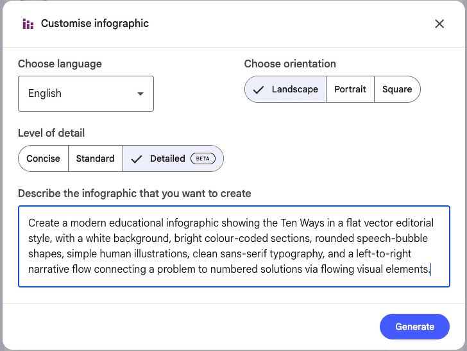Select Landscape orientation
The width and height of the screenshot is (467, 351).
point(285,89)
